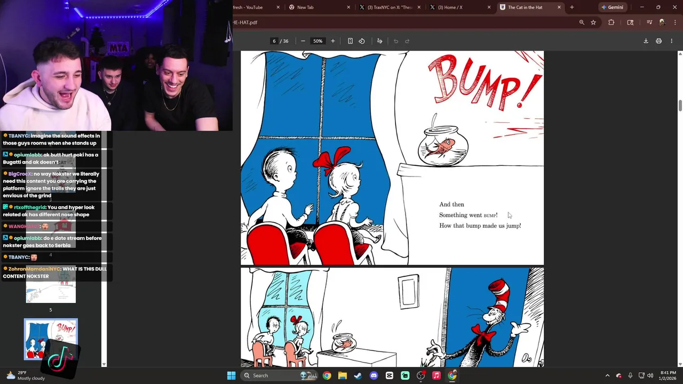Close the Home / X tab
The image size is (683, 384).
[489, 7]
